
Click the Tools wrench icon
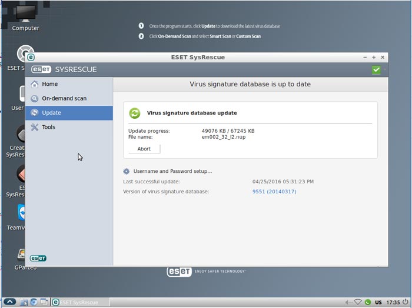[x=34, y=127]
